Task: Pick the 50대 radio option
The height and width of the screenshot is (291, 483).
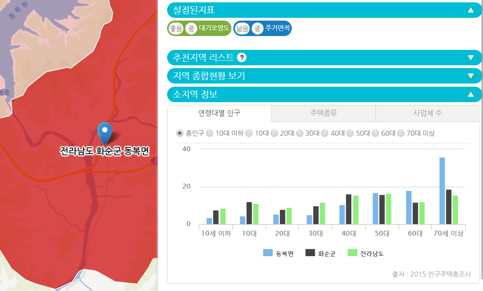Action: [x=350, y=133]
